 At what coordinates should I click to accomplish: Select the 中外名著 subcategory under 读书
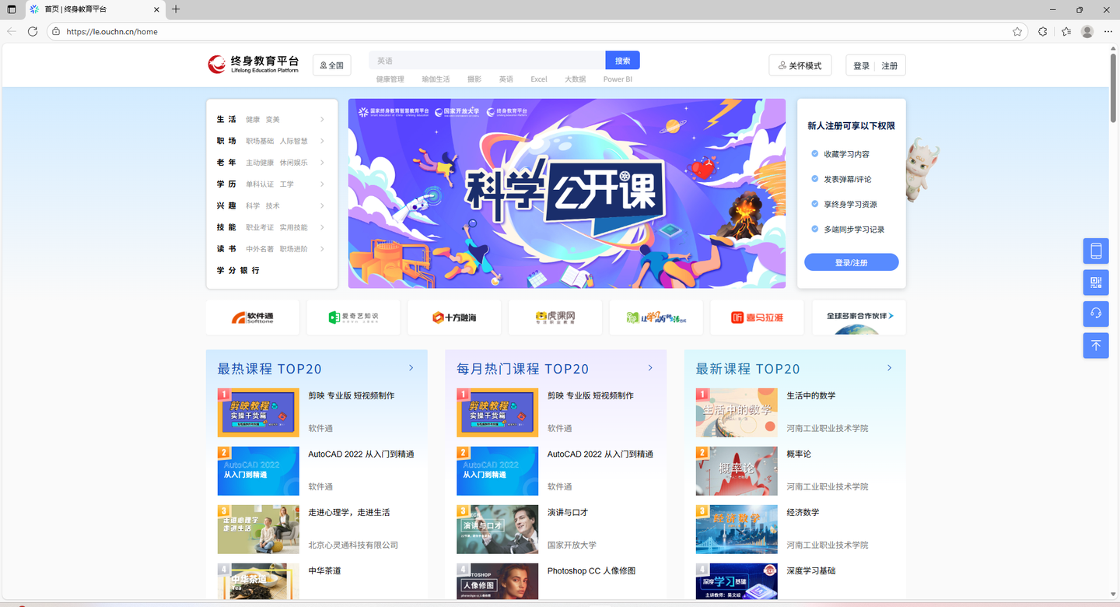tap(260, 249)
